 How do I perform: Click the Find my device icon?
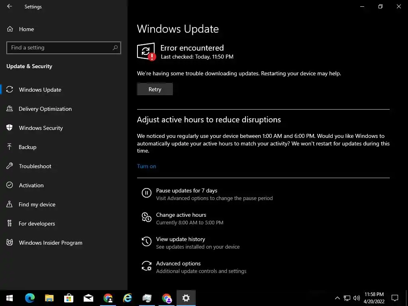point(10,204)
